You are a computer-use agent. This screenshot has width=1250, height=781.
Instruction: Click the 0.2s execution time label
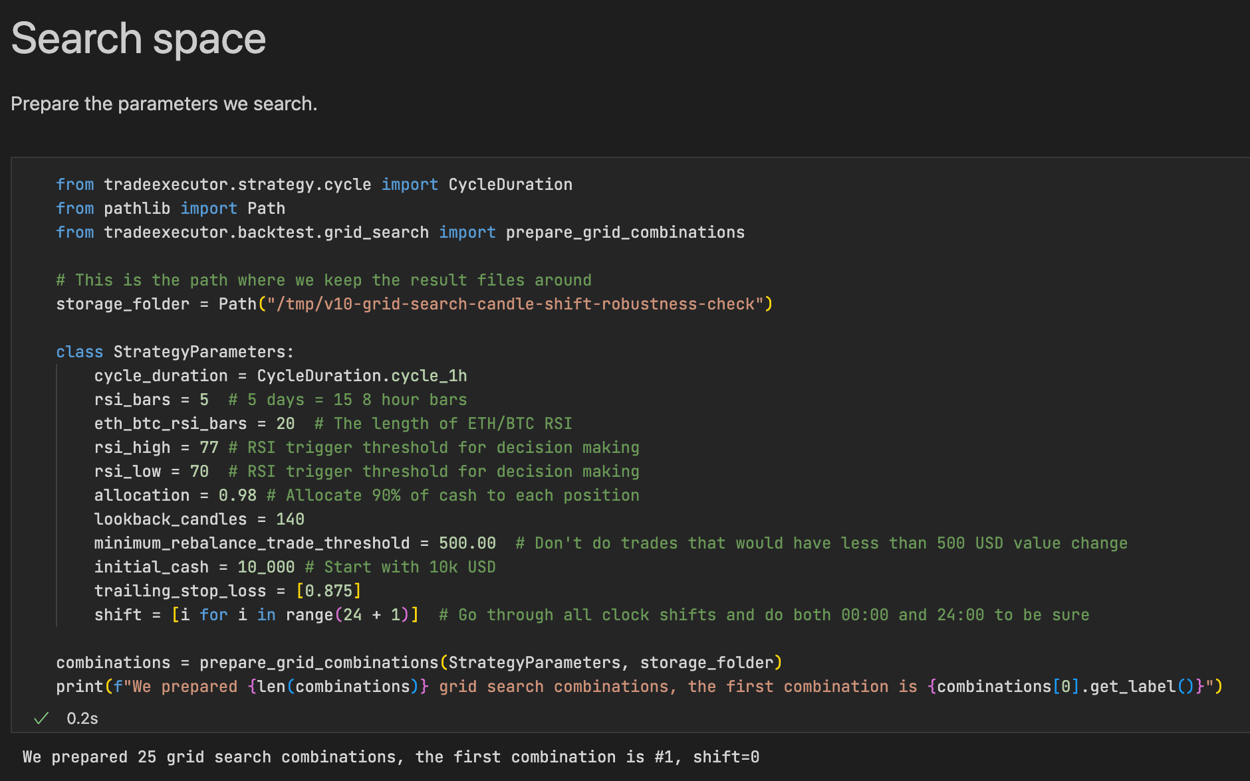(x=82, y=719)
